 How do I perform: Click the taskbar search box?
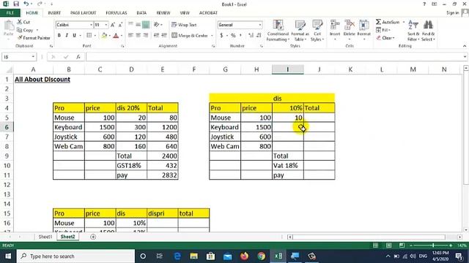75,256
